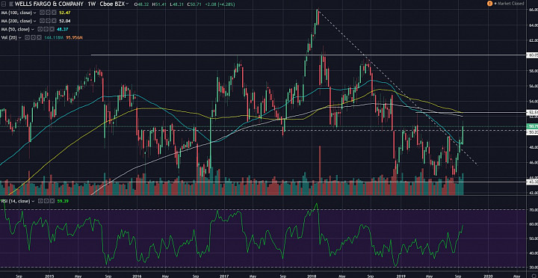Viewport: 538px width, 278px height.
Task: Click the 52.51 price label on axis
Action: 532,112
